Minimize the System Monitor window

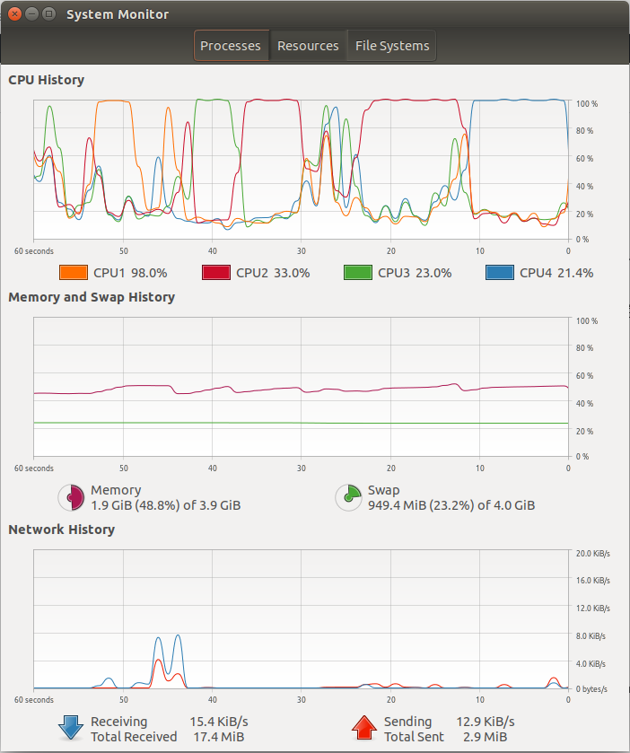[31, 14]
